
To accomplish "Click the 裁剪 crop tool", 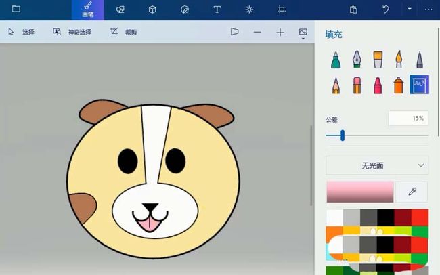I will tap(123, 32).
